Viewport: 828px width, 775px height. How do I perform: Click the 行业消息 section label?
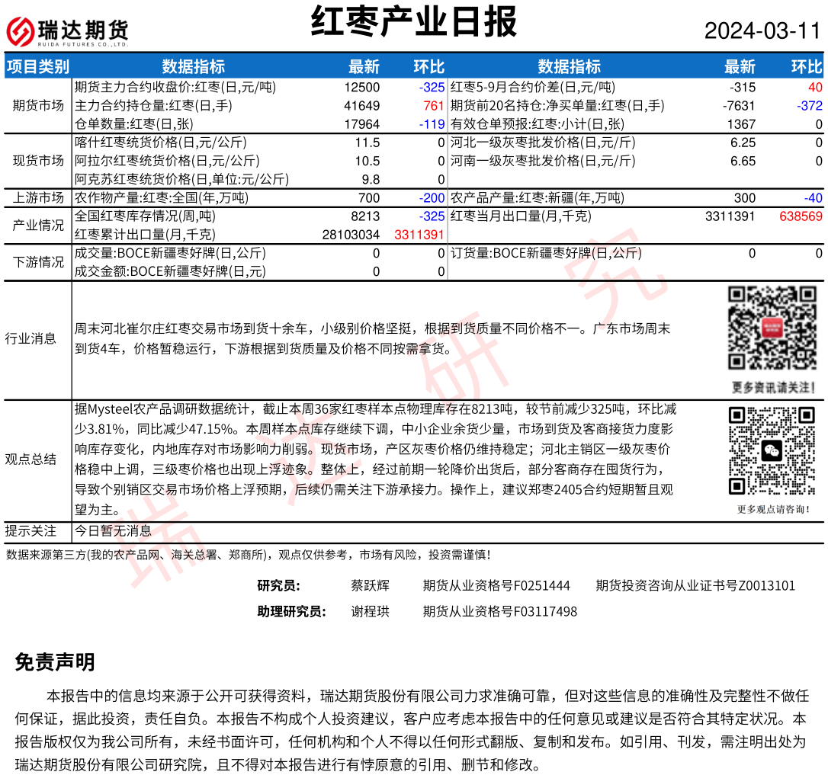coord(30,339)
